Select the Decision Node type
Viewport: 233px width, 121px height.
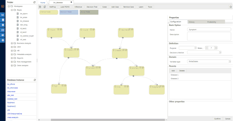point(69,12)
